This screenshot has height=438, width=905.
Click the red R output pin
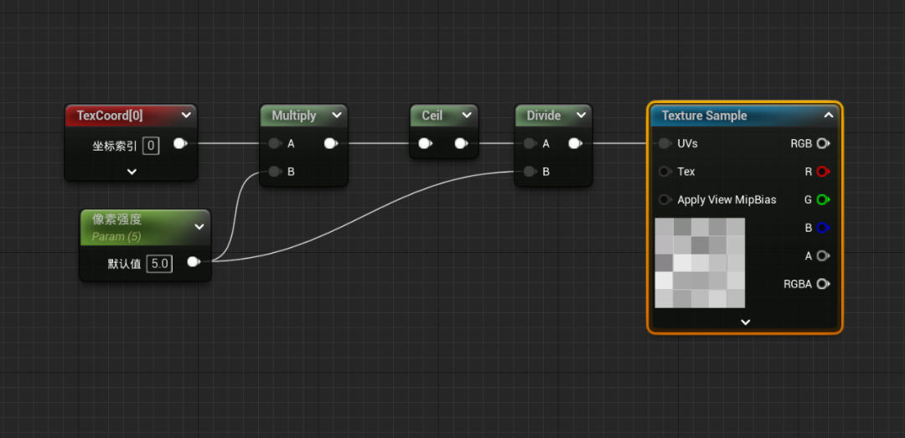823,172
